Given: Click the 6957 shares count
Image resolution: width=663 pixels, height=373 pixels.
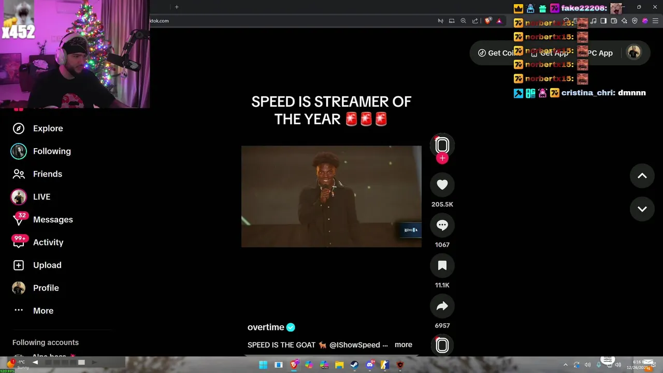Looking at the screenshot, I should click(442, 325).
